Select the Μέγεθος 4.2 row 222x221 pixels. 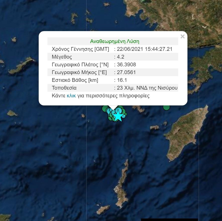[x=113, y=57]
